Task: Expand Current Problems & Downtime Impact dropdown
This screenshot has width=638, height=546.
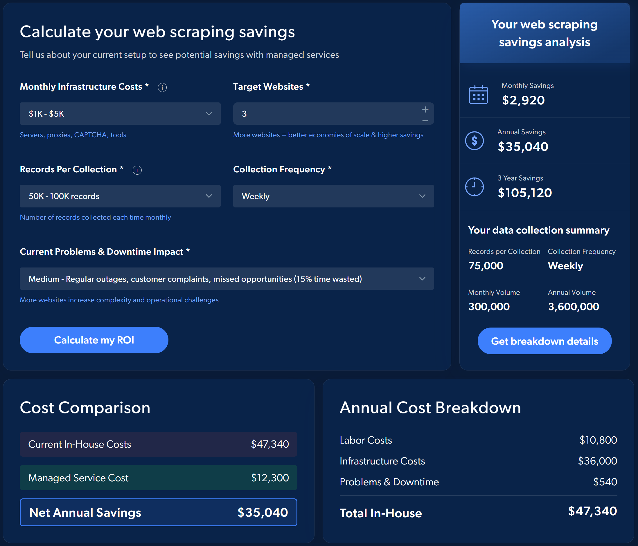Action: pyautogui.click(x=227, y=279)
